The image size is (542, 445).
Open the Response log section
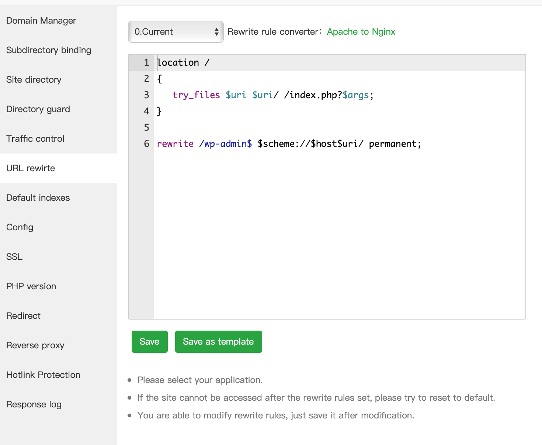tap(34, 404)
